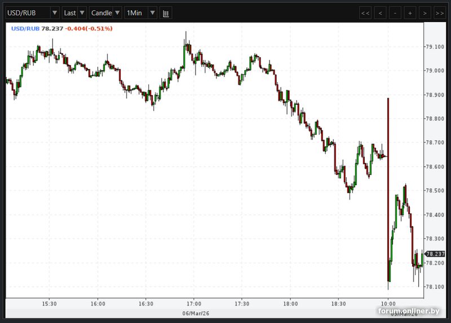Open the USD/RUB symbol dropdown arrow
This screenshot has height=323, width=451.
pyautogui.click(x=55, y=12)
